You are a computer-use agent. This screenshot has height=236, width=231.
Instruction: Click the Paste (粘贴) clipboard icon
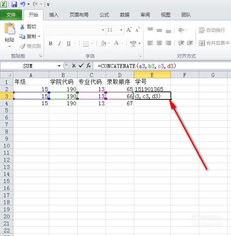point(10,28)
